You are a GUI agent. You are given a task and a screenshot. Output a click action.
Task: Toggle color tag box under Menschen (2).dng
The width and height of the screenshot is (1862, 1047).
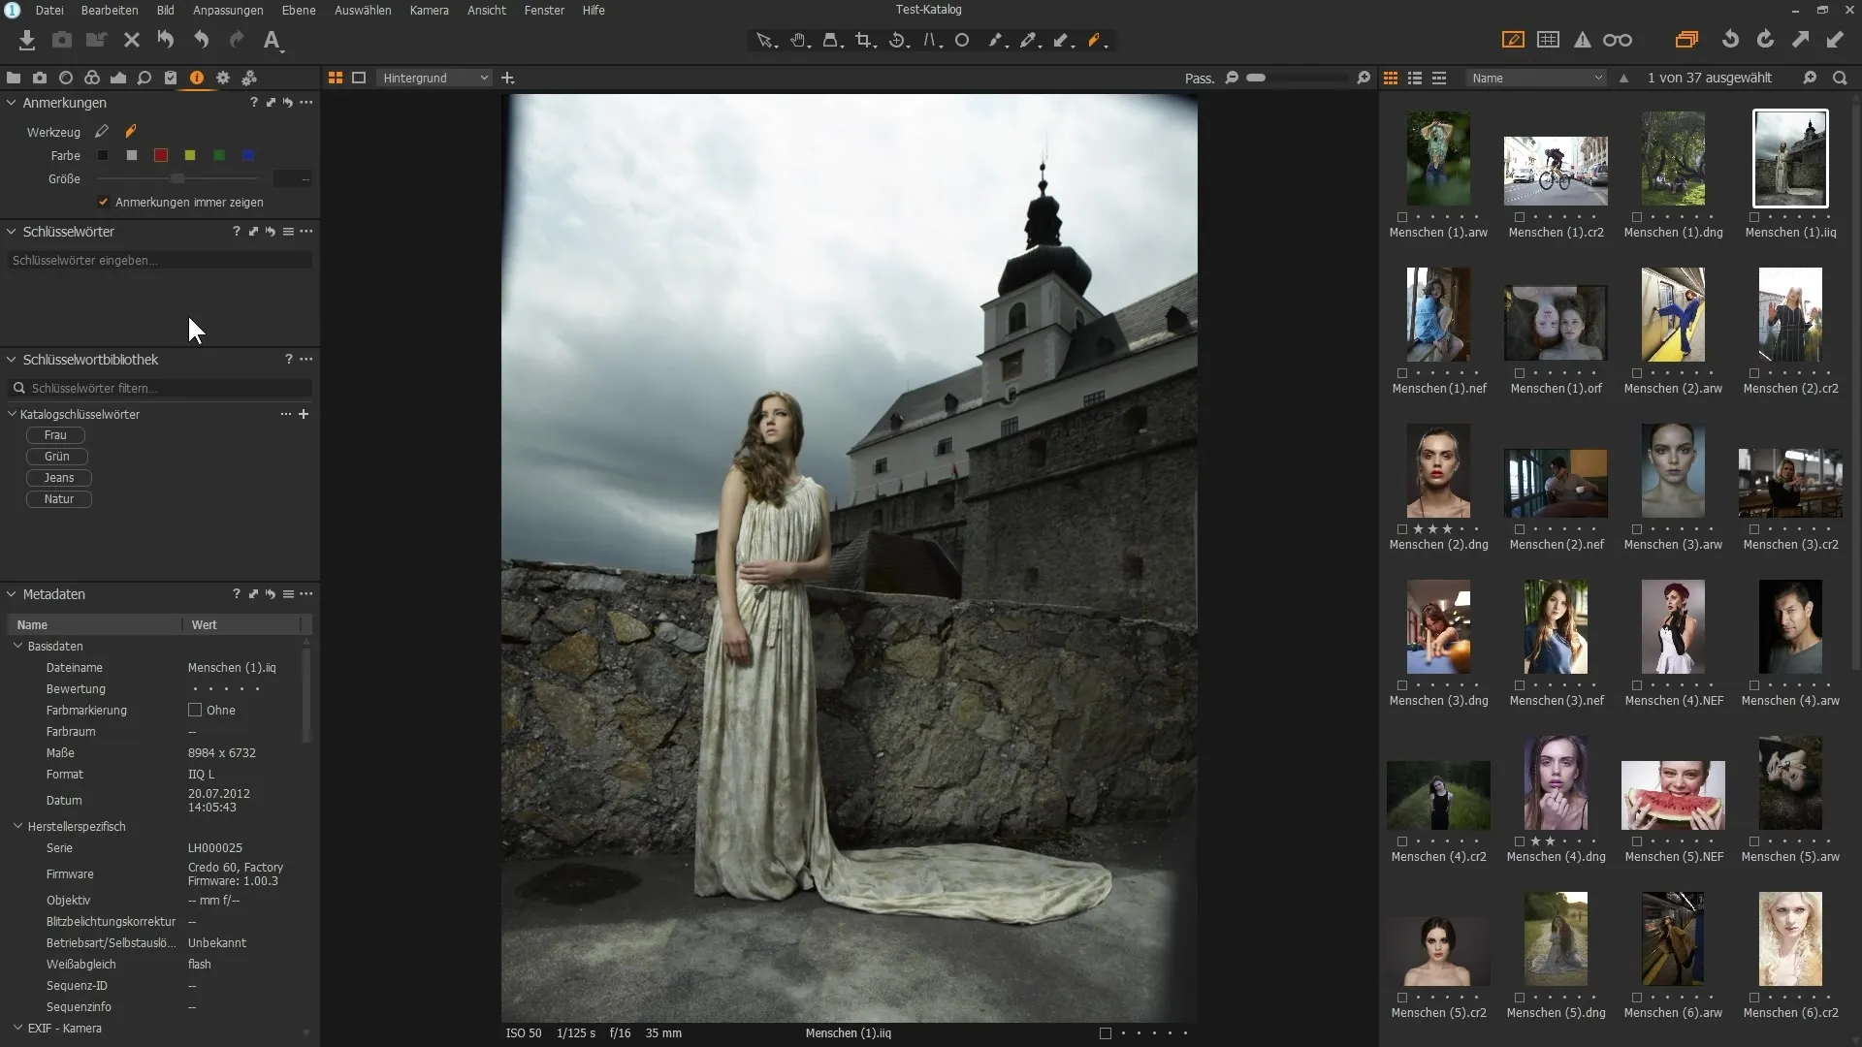pyautogui.click(x=1402, y=529)
